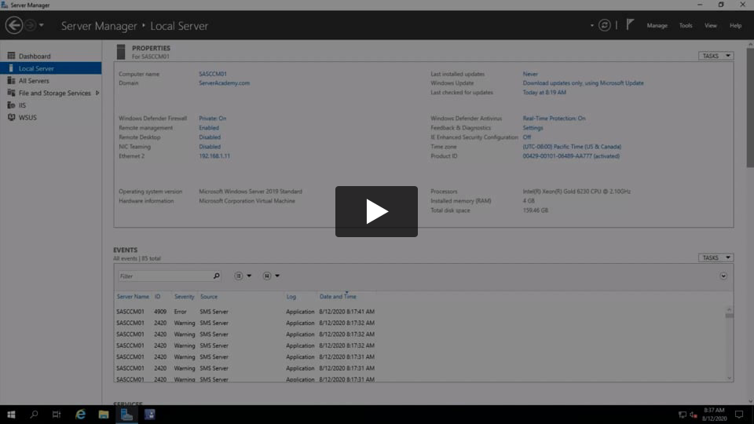Open the Events TASKS dropdown
The height and width of the screenshot is (424, 754).
point(716,258)
